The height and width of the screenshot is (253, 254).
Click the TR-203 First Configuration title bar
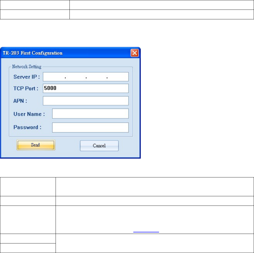(x=70, y=53)
